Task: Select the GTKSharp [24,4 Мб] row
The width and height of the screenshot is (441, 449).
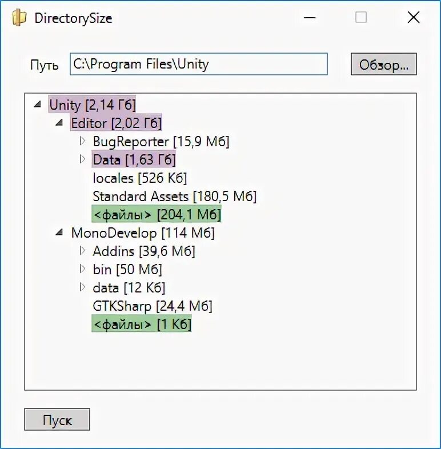Action: 153,306
